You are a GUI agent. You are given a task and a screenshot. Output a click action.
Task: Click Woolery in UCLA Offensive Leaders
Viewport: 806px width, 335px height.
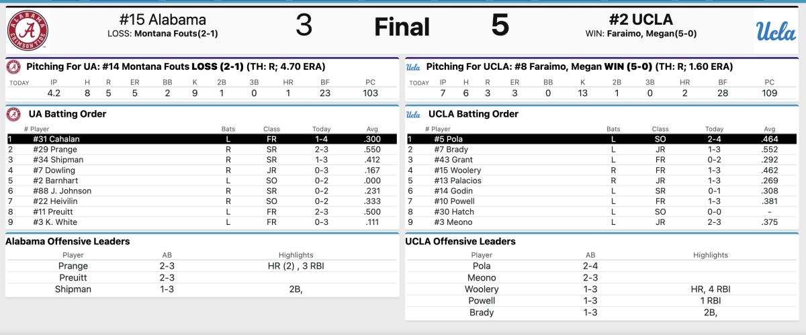(482, 289)
